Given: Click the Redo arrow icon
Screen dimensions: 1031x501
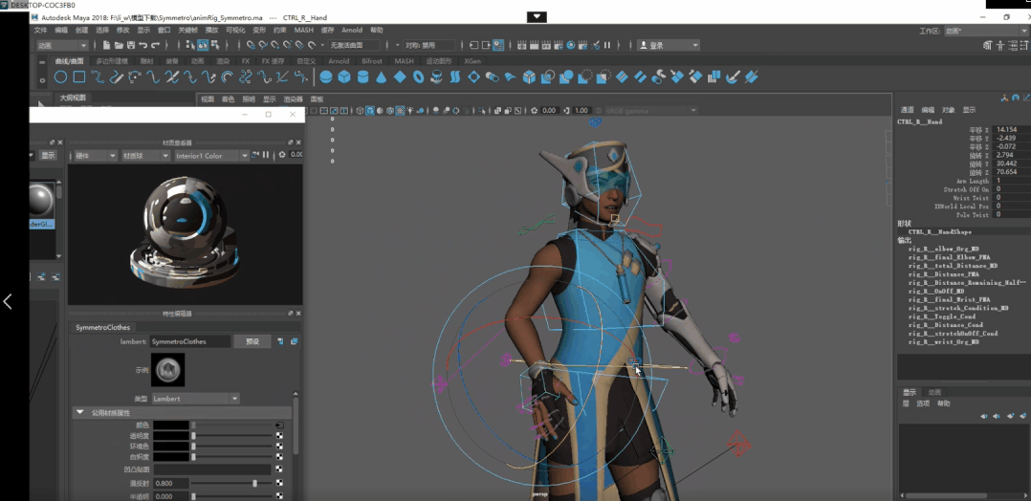Looking at the screenshot, I should [155, 45].
